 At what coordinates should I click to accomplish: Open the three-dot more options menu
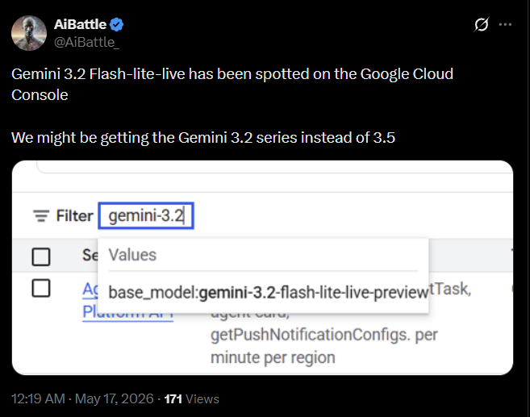505,24
